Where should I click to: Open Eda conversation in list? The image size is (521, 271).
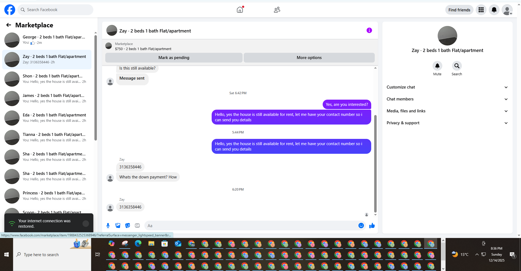click(47, 118)
